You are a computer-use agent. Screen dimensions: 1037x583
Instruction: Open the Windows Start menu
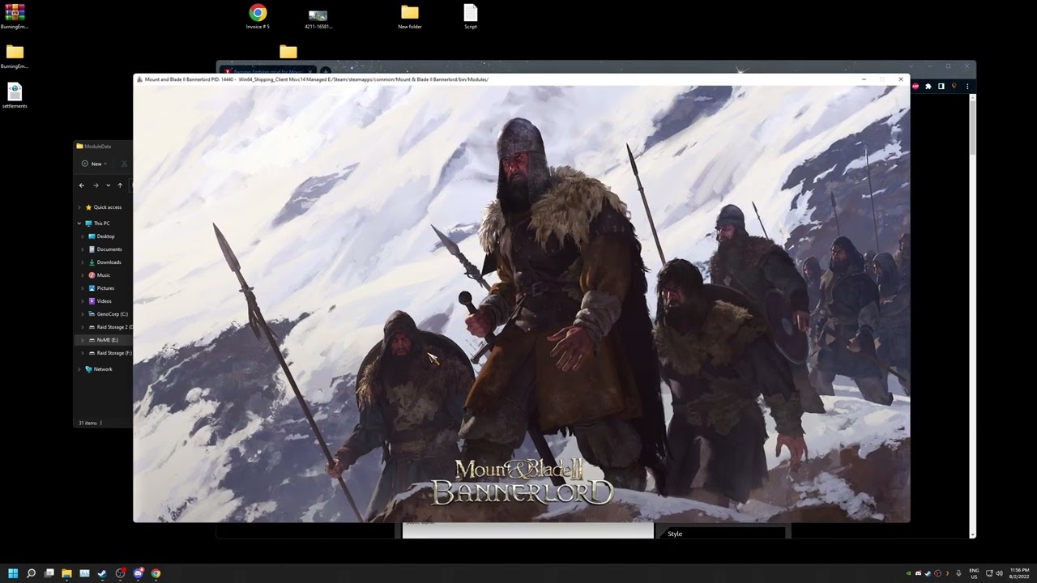click(13, 573)
